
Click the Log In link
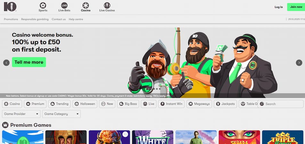(278, 7)
